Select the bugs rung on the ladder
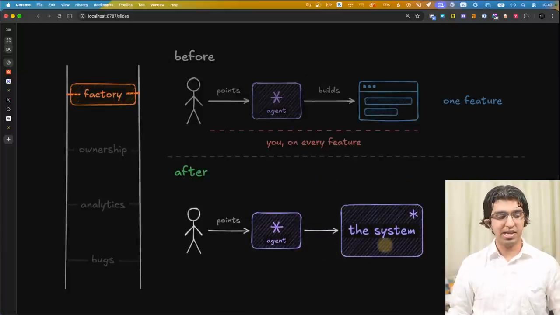 pos(103,260)
